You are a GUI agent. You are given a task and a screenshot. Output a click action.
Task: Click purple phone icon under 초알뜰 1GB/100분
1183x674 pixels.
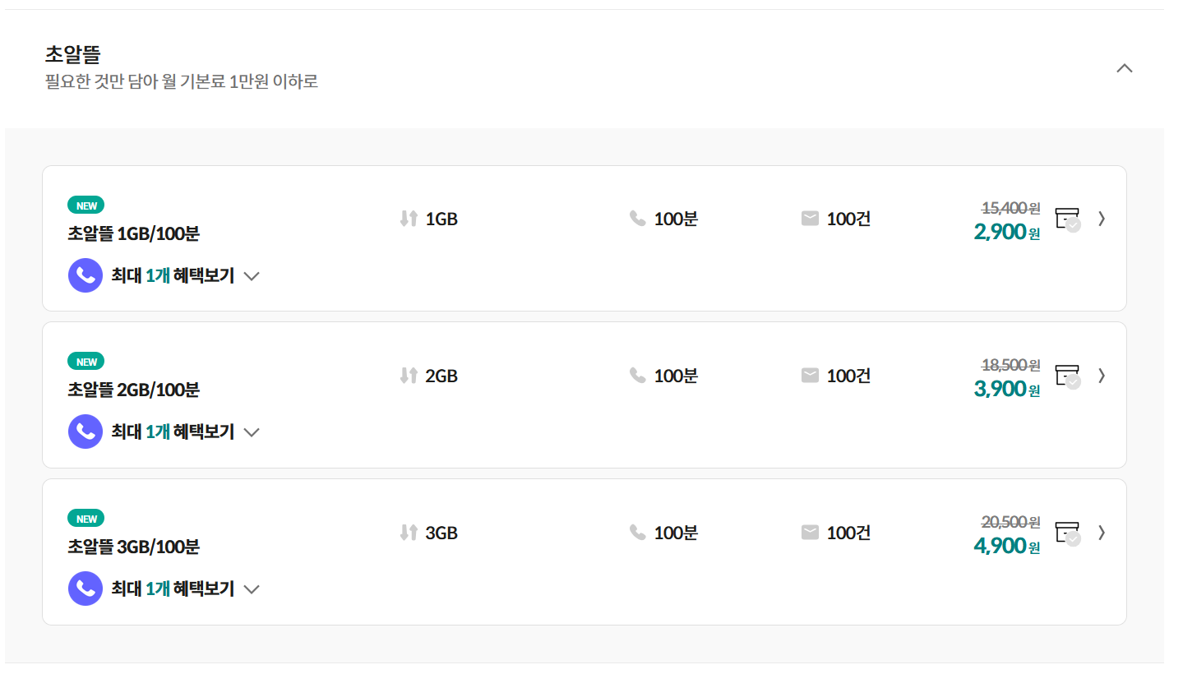[x=85, y=275]
